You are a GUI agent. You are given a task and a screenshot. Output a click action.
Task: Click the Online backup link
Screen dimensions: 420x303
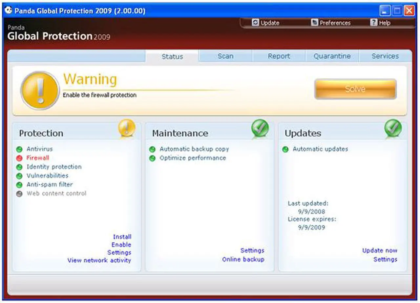tap(243, 259)
